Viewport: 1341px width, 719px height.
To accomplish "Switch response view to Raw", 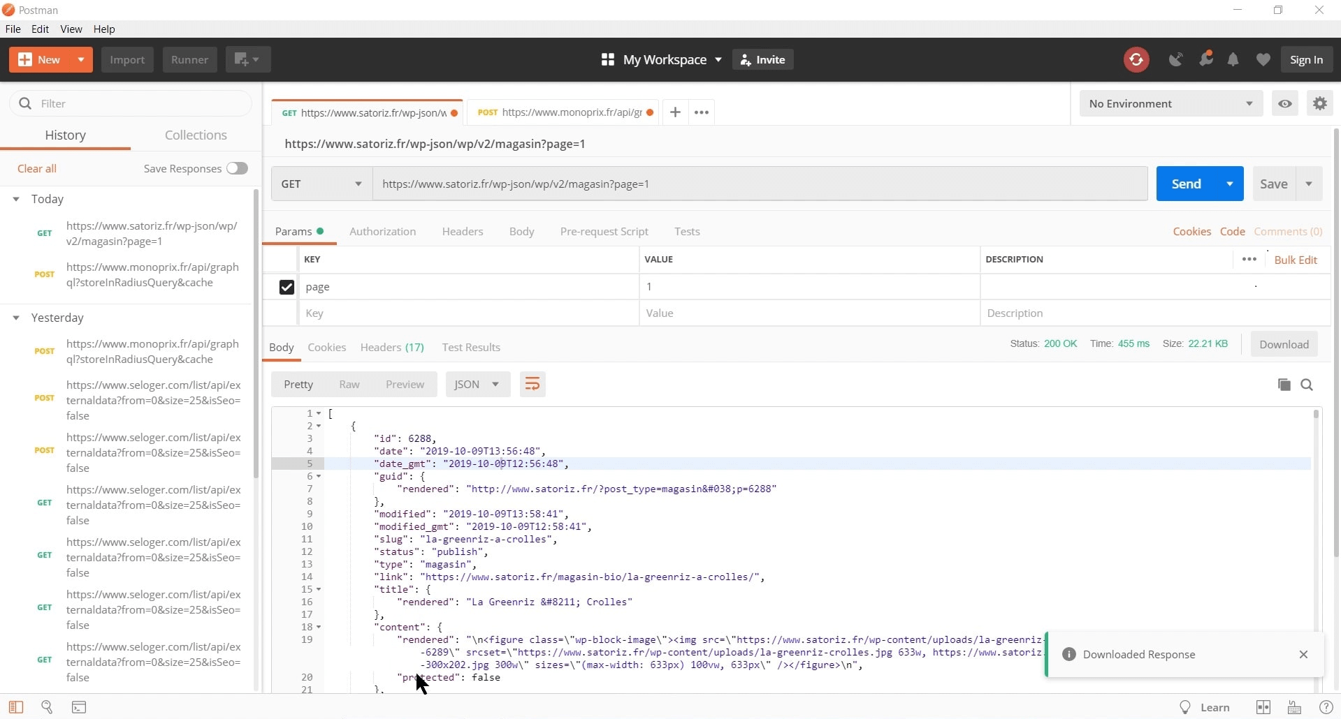I will pos(349,385).
